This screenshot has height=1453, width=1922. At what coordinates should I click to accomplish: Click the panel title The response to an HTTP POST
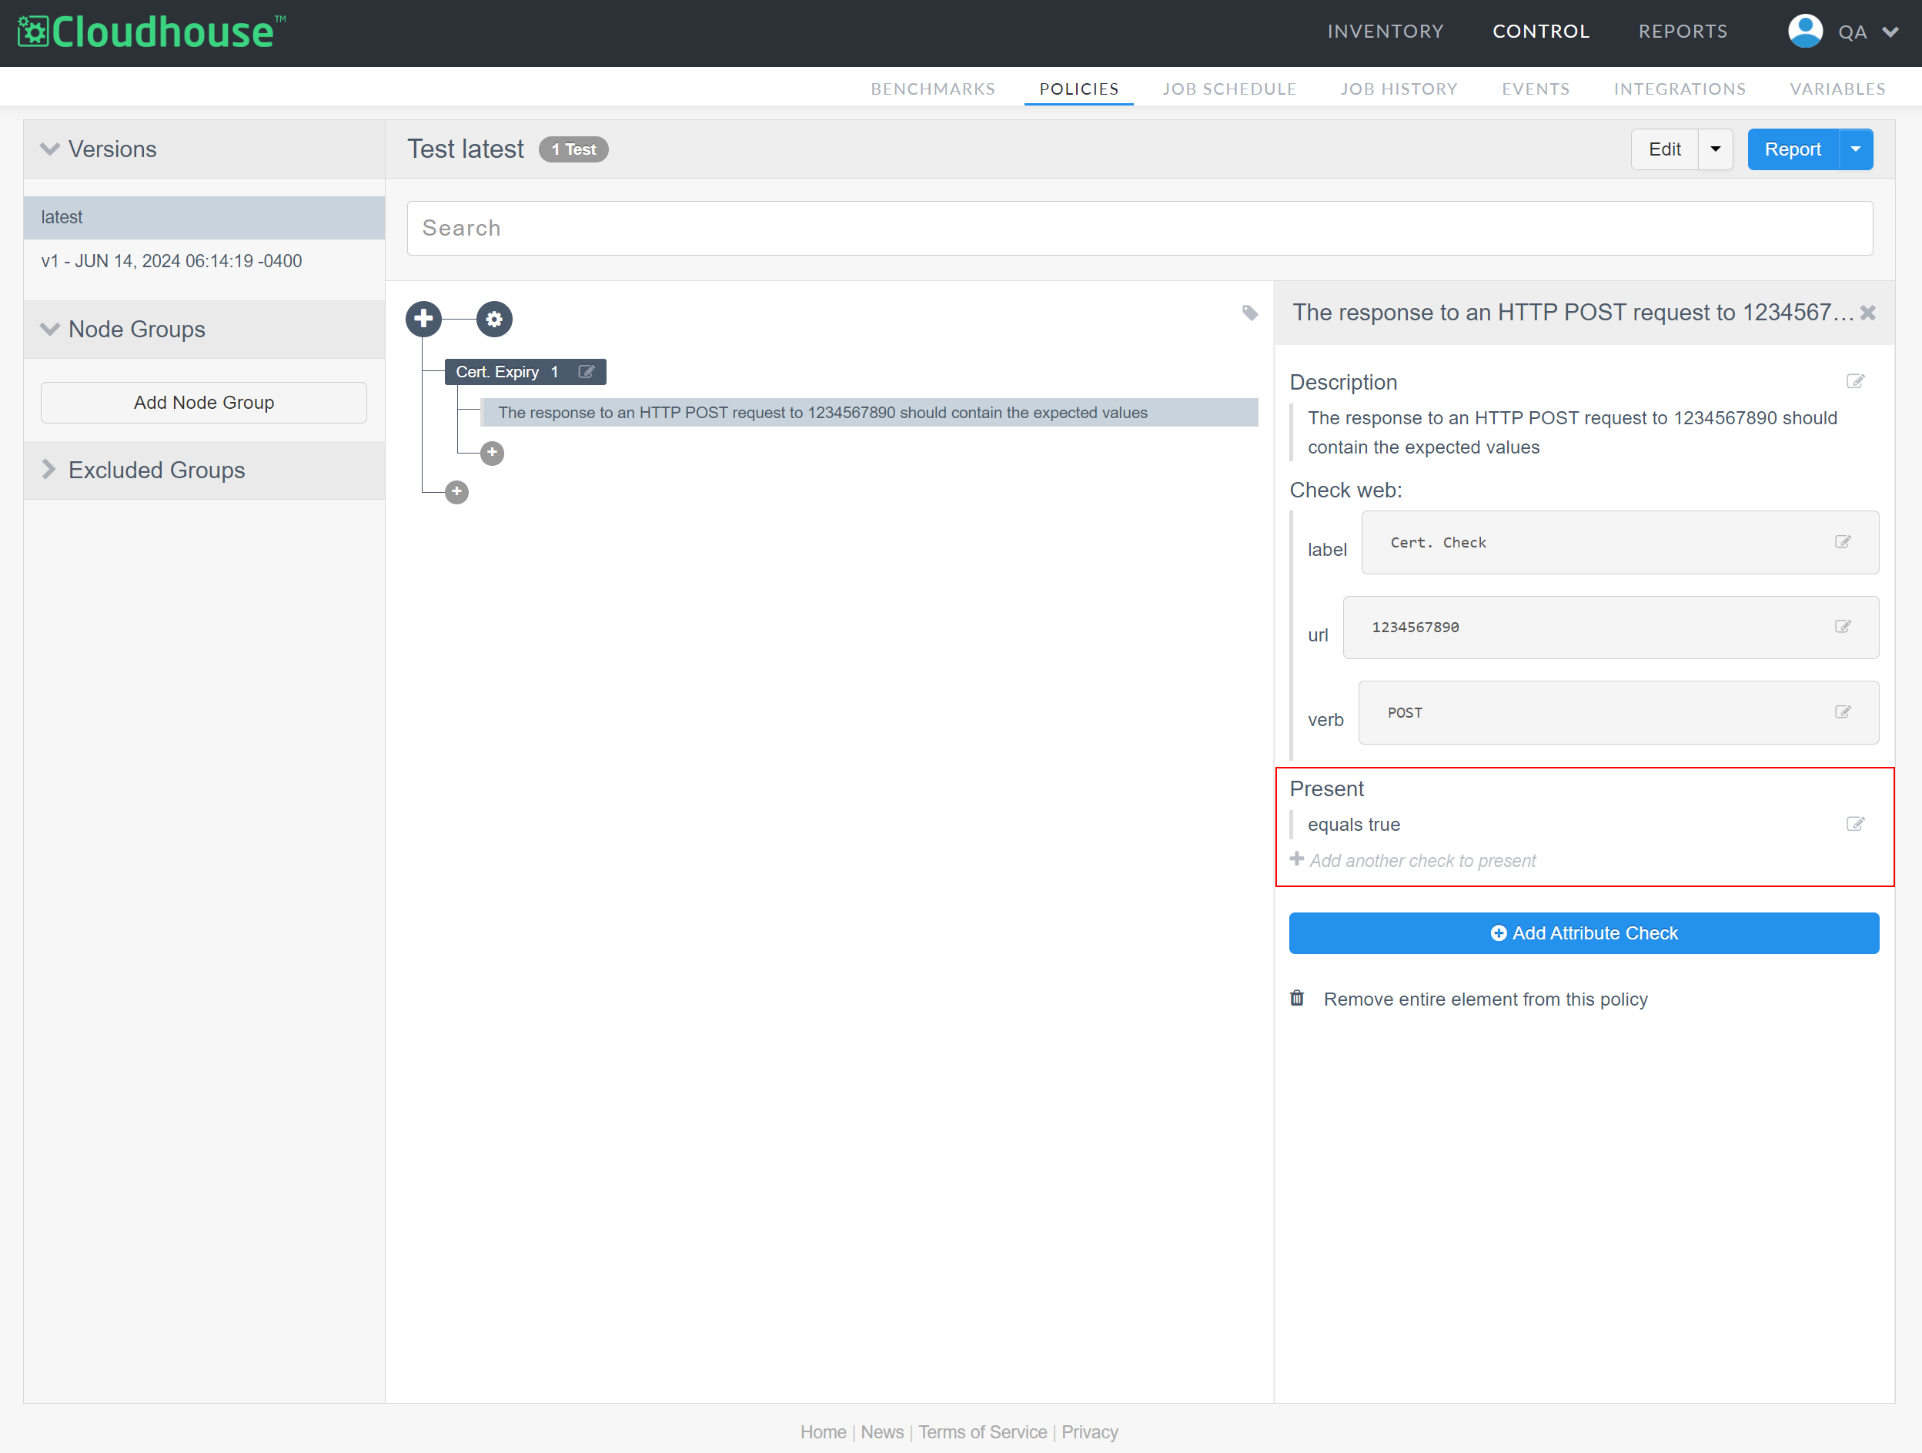[x=1572, y=312]
